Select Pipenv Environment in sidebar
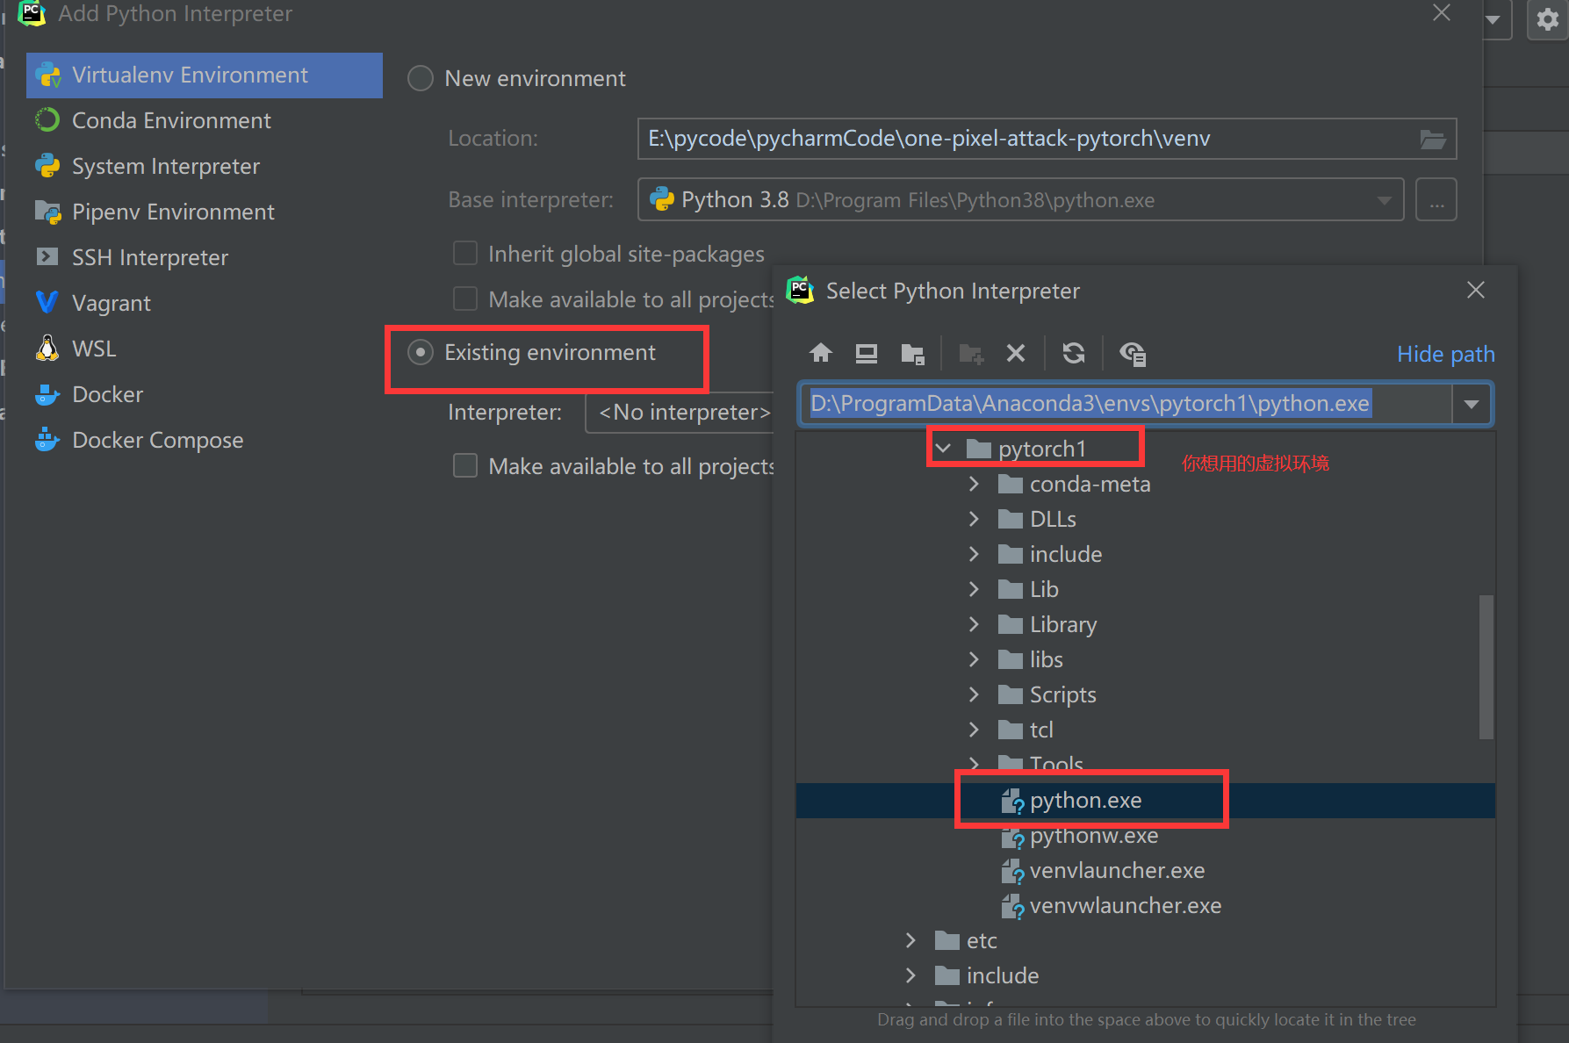Viewport: 1569px width, 1043px height. click(205, 212)
